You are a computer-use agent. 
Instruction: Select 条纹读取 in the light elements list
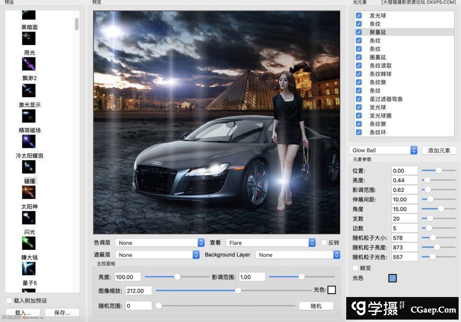pyautogui.click(x=380, y=66)
